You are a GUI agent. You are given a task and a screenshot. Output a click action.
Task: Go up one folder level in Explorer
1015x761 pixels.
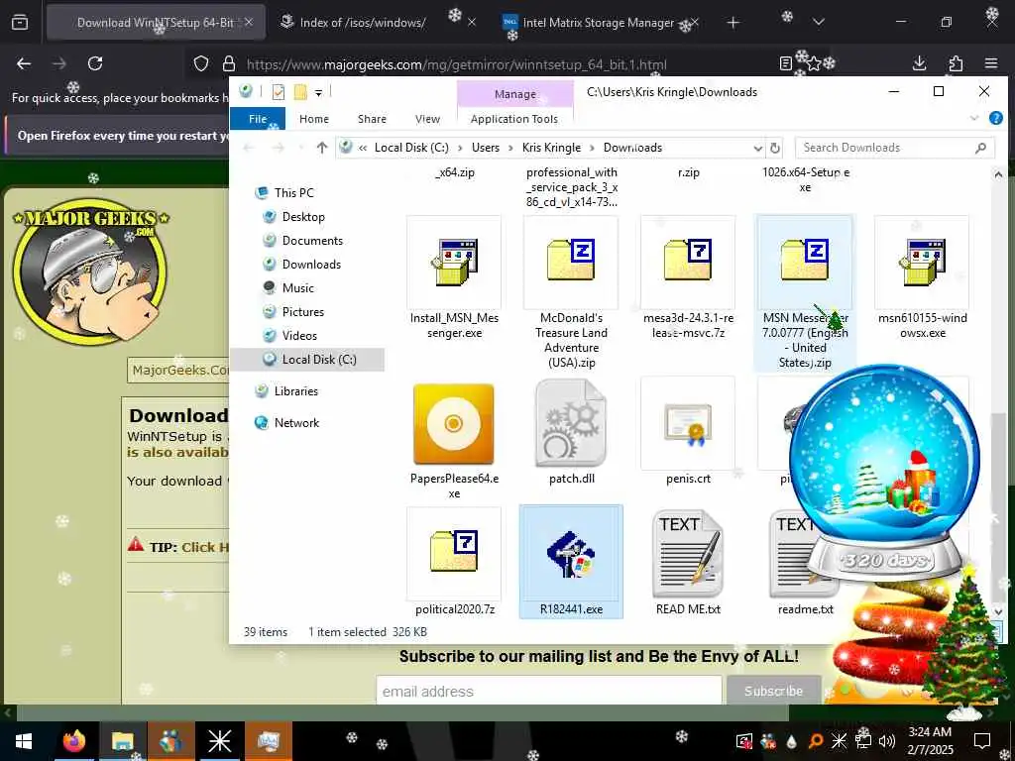322,148
